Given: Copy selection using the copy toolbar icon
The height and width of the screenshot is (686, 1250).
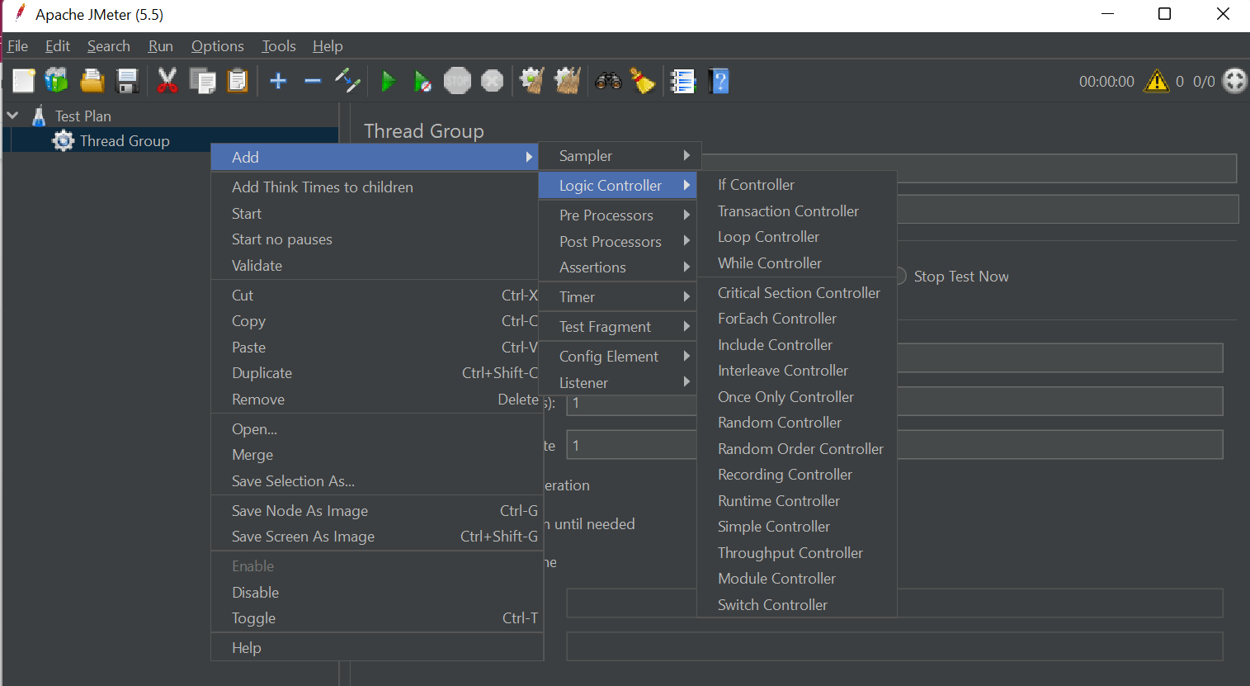Looking at the screenshot, I should pos(202,80).
